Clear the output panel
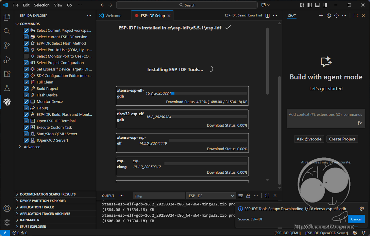Image resolution: width=370 pixels, height=236 pixels. (x=240, y=196)
